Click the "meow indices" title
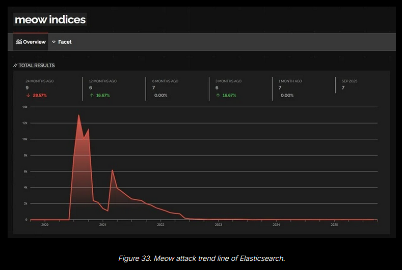Screen dimensions: 402x270 pyautogui.click(x=50, y=20)
